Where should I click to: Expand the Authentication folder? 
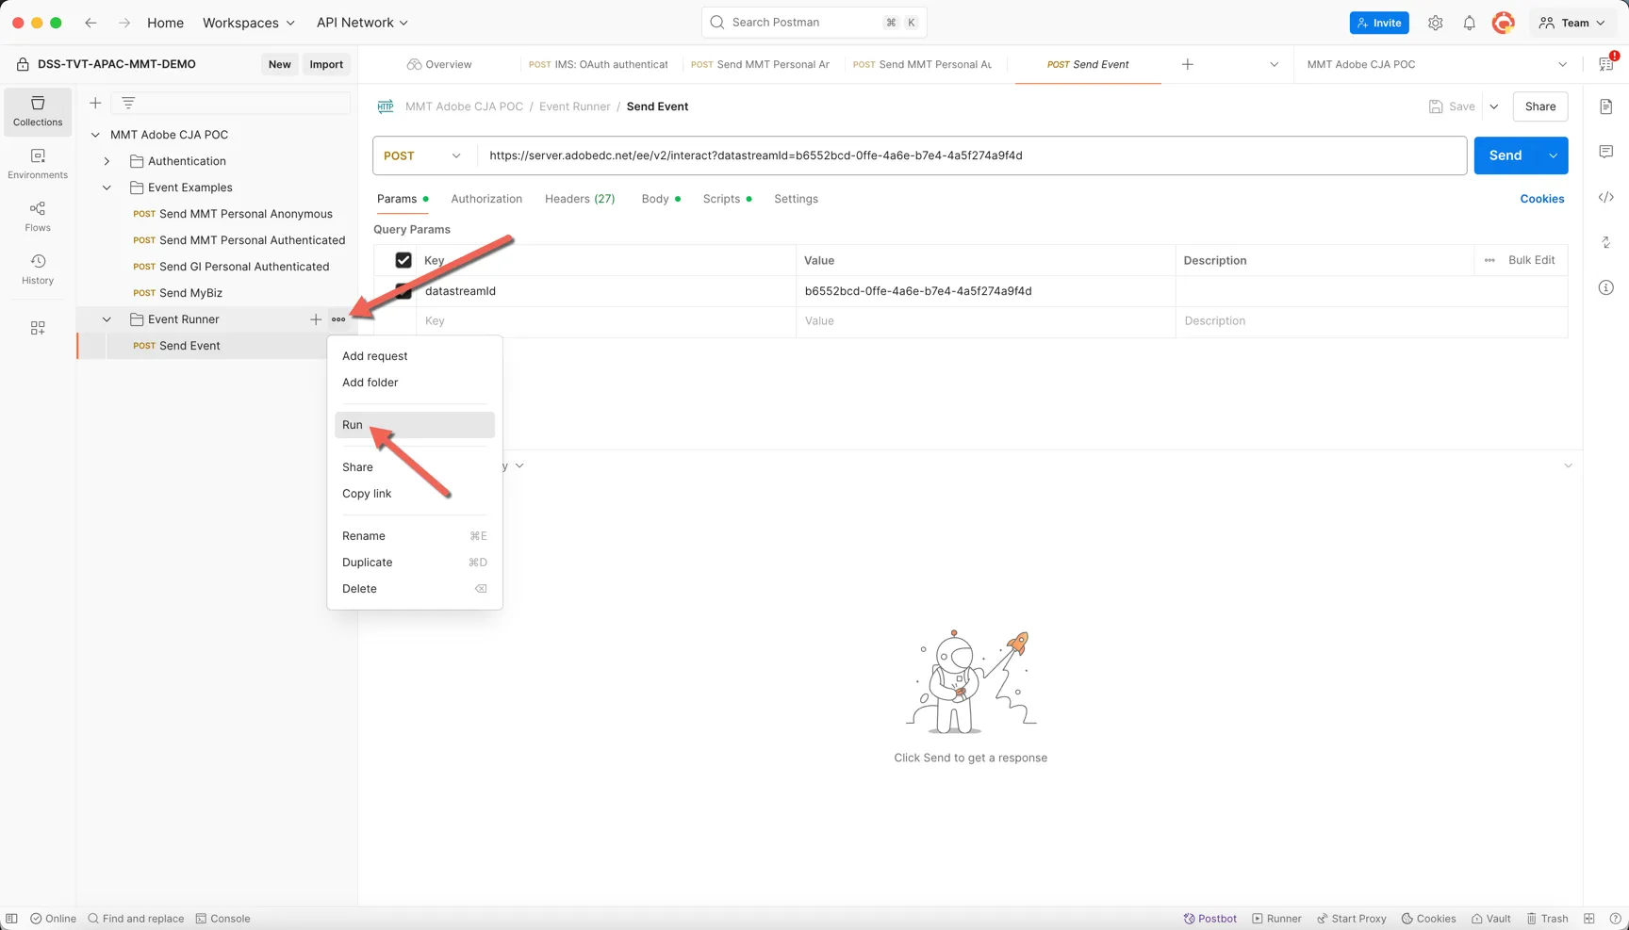click(x=107, y=161)
